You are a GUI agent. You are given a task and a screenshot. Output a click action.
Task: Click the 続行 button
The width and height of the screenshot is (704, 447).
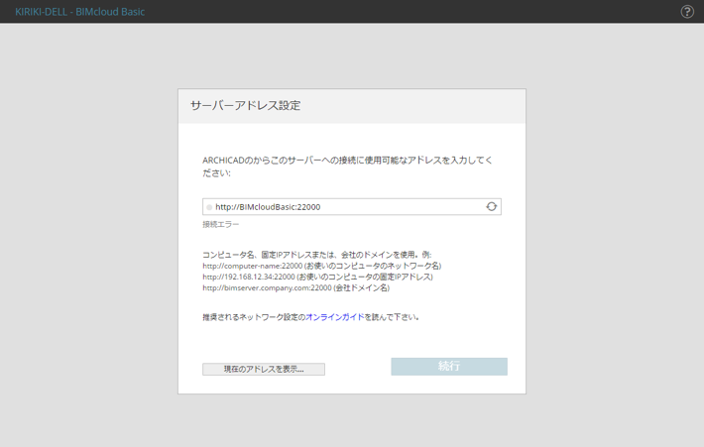pos(449,367)
